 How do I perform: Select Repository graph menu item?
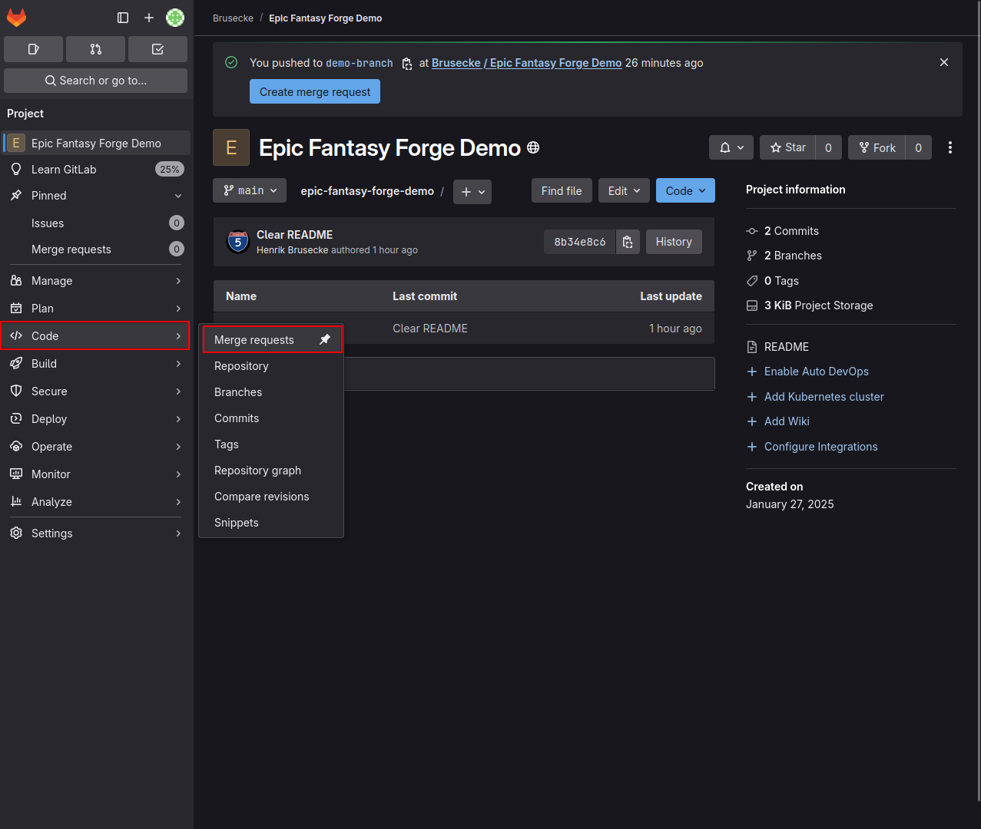[271, 471]
